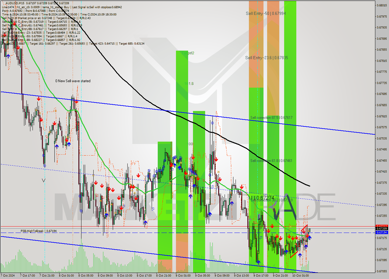Click price axis value 0.67055
Screen dimensions: 389x279
pos(382,271)
